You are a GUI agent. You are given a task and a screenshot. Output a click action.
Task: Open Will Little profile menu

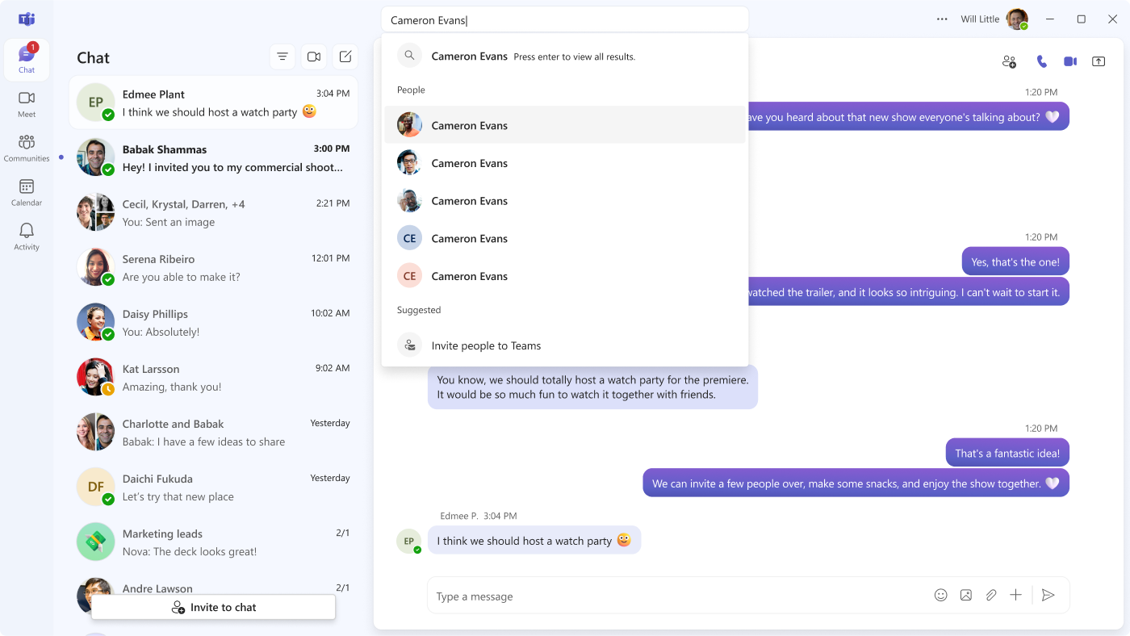pos(1017,19)
